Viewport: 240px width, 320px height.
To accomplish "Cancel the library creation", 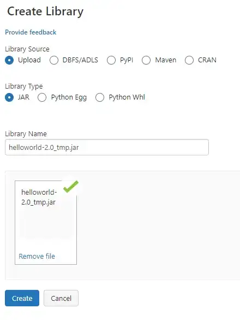I will (61, 298).
